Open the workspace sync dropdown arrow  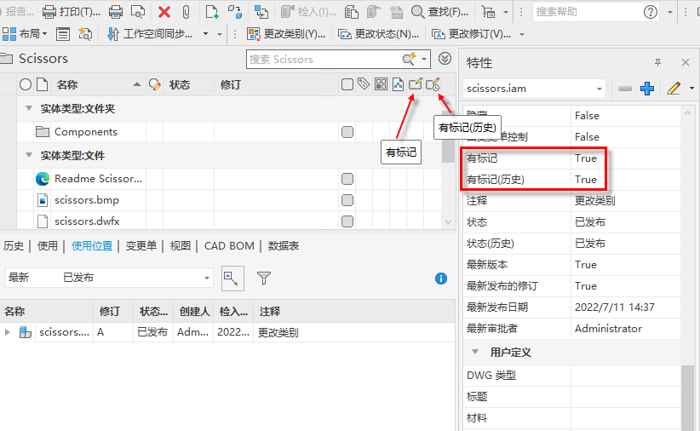tap(205, 34)
